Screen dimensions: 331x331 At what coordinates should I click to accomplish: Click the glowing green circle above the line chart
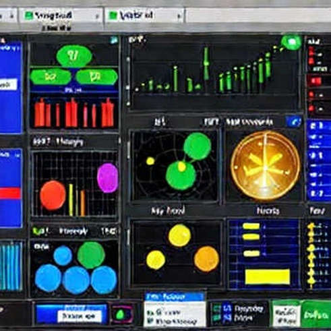point(292,42)
